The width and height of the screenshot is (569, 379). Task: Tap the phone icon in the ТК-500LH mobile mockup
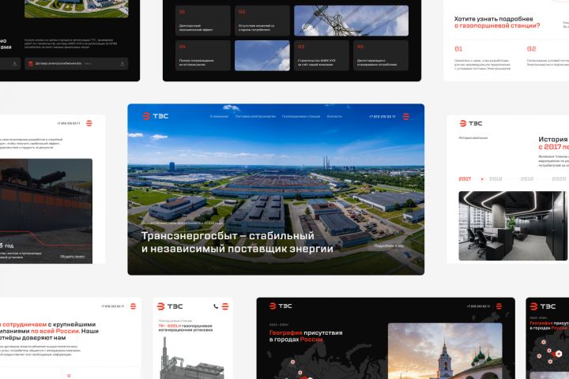[216, 306]
